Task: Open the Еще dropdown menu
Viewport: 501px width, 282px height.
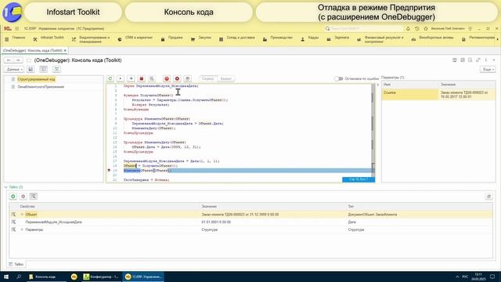Action: tap(488, 70)
